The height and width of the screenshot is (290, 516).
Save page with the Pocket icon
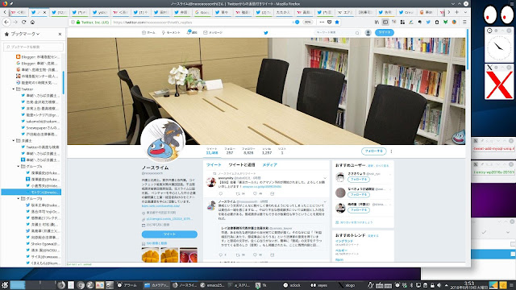tap(330, 22)
